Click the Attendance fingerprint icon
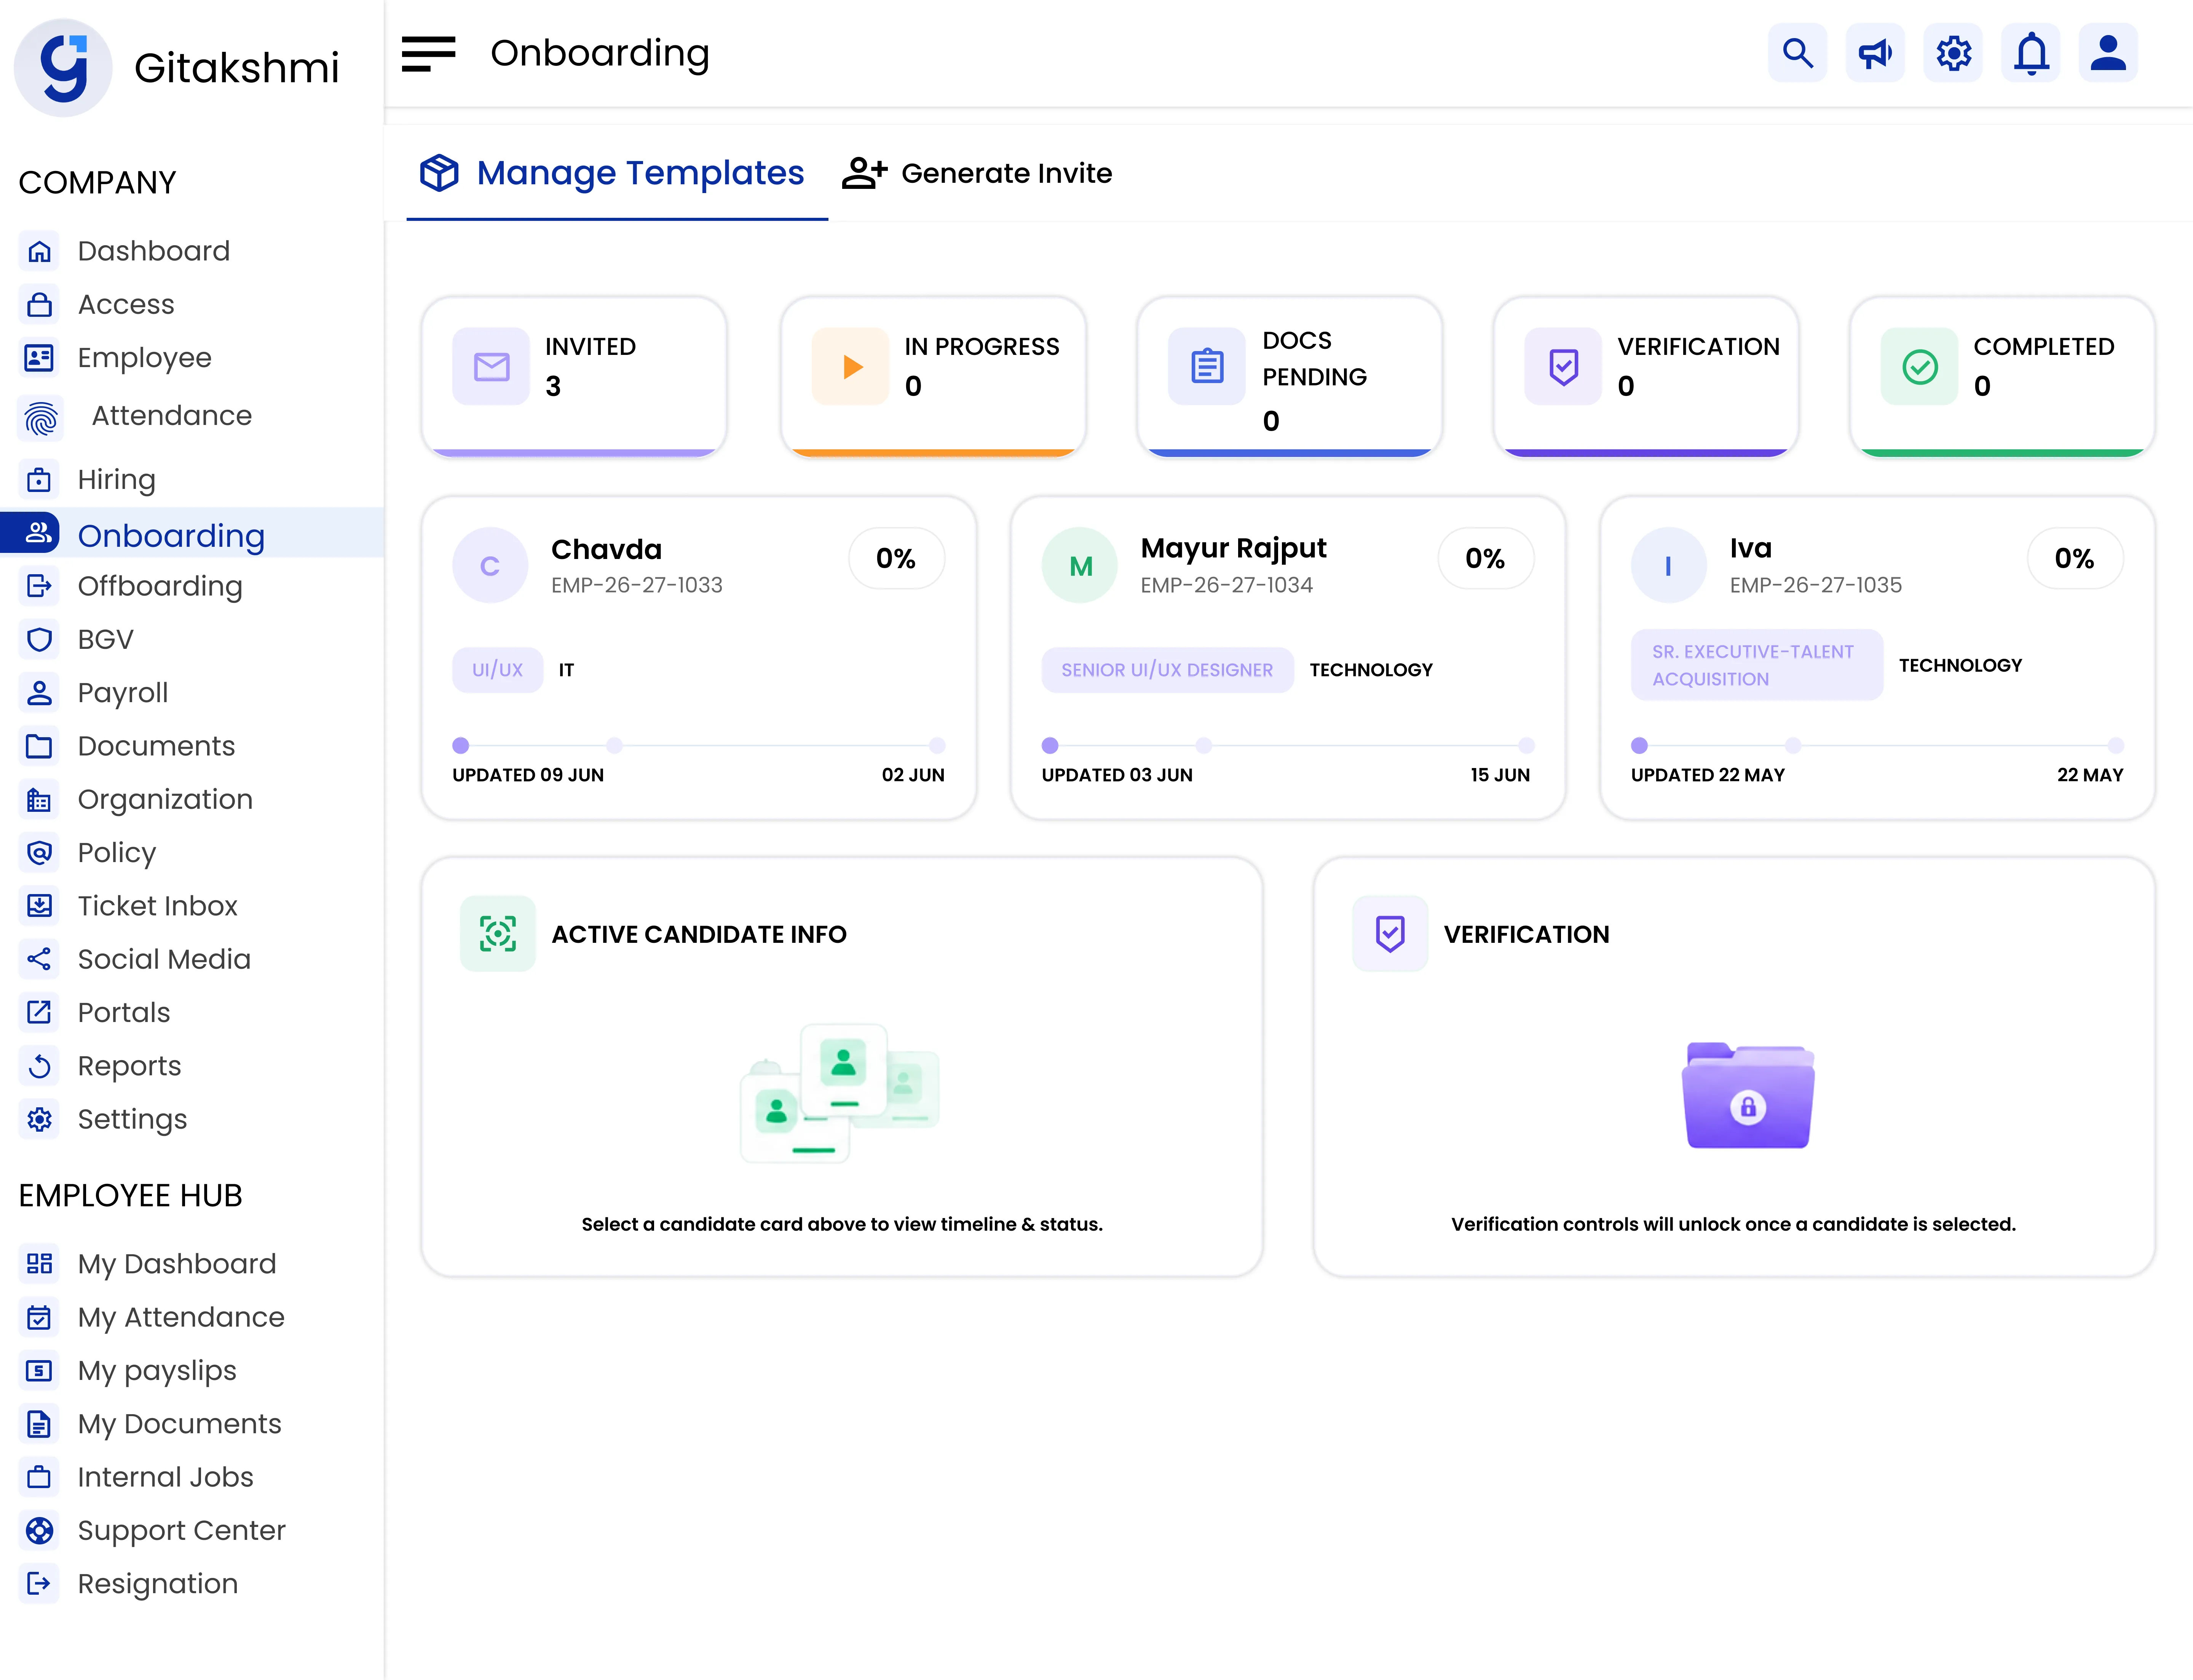2193x1680 pixels. (41, 418)
